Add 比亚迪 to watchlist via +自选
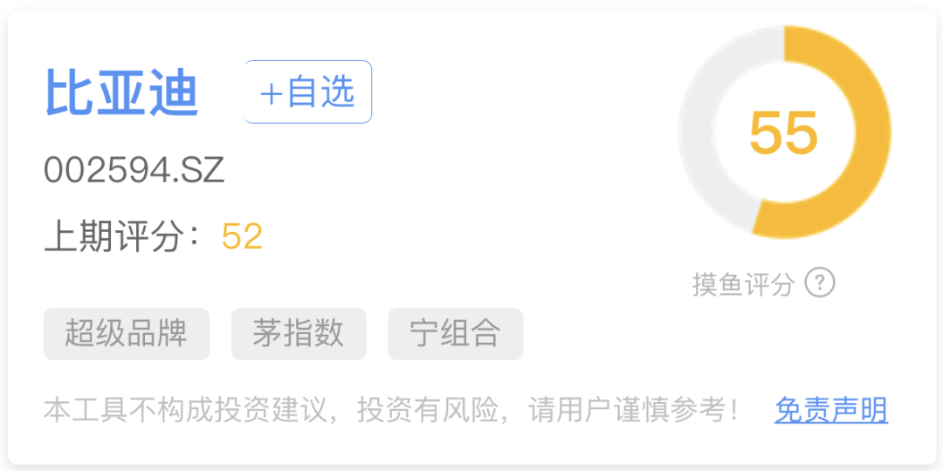Screen dimensions: 943x471 click(308, 92)
